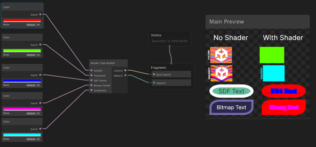Click the Out(4) port on the red Color node

[40, 14]
